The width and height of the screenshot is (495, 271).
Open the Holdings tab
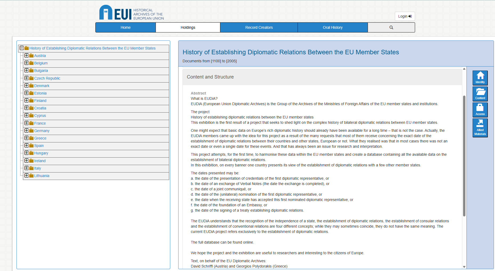pos(188,27)
